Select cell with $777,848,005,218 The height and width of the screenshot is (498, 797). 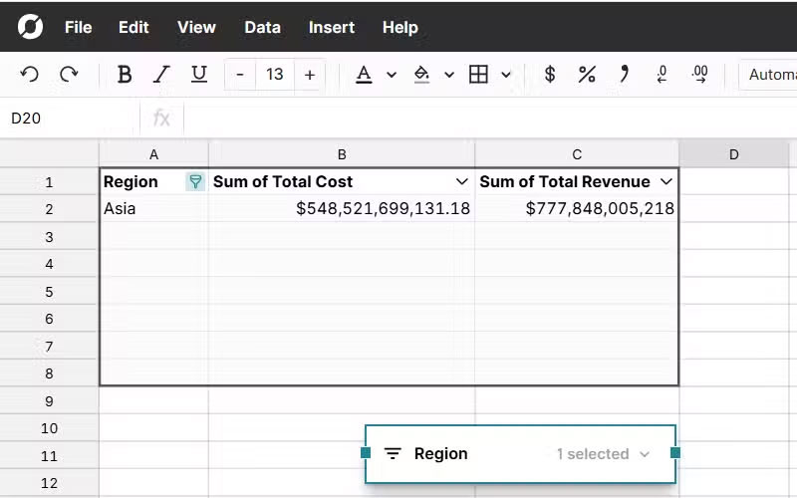click(x=577, y=209)
